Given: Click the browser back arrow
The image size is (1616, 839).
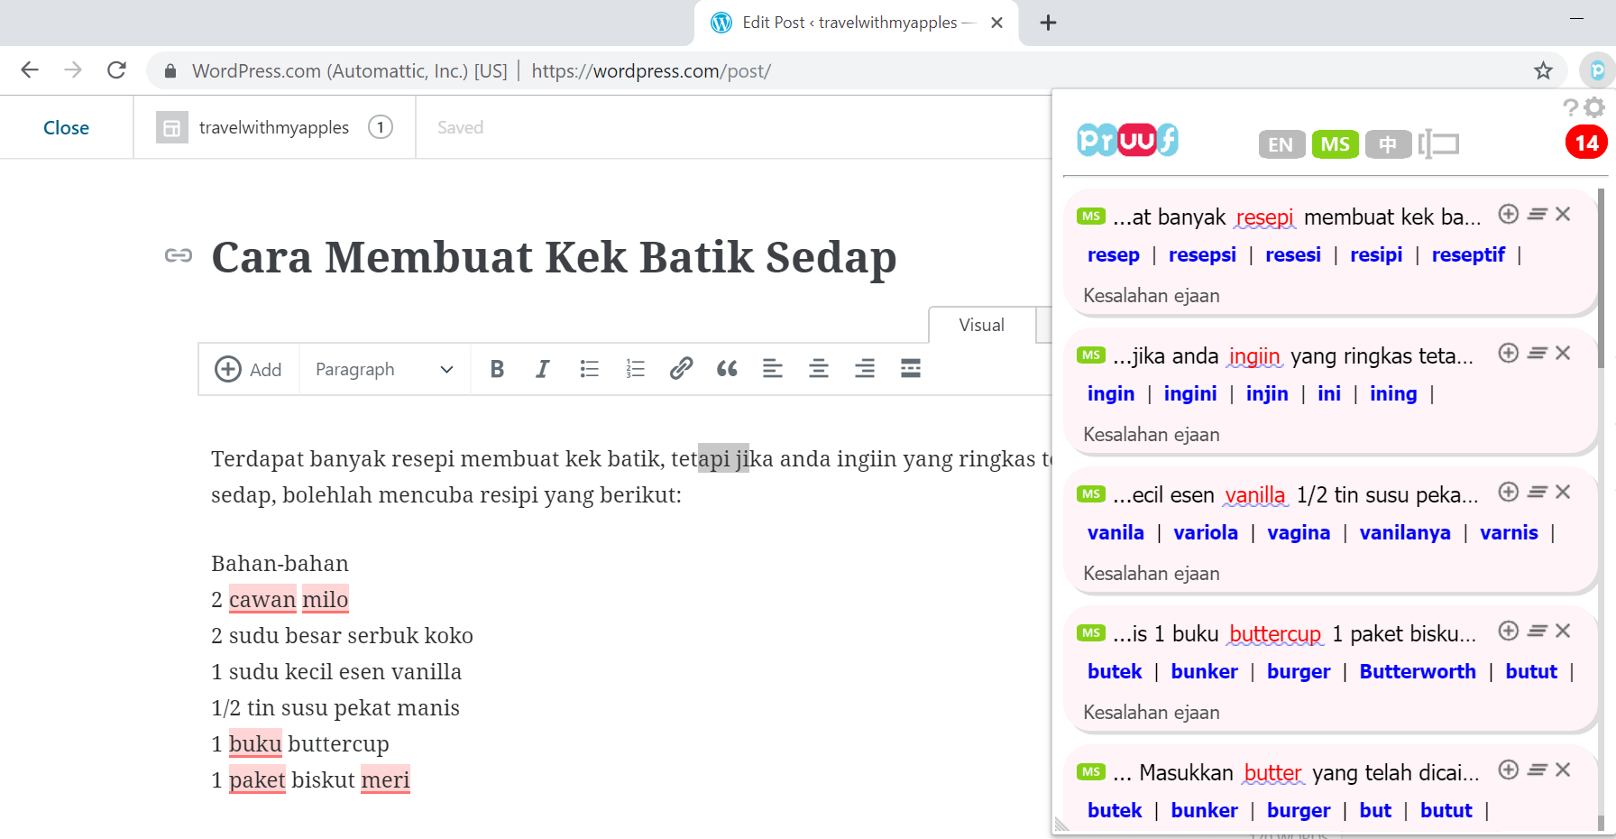Looking at the screenshot, I should pyautogui.click(x=30, y=70).
